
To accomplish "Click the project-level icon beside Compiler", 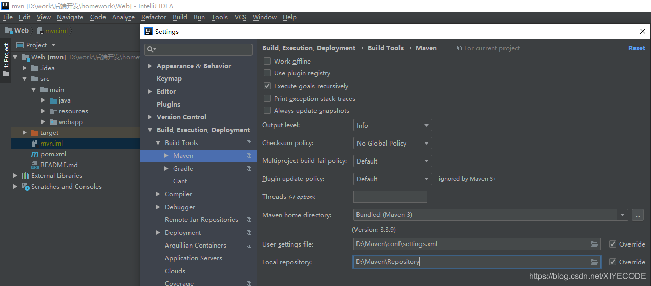I will [x=249, y=194].
